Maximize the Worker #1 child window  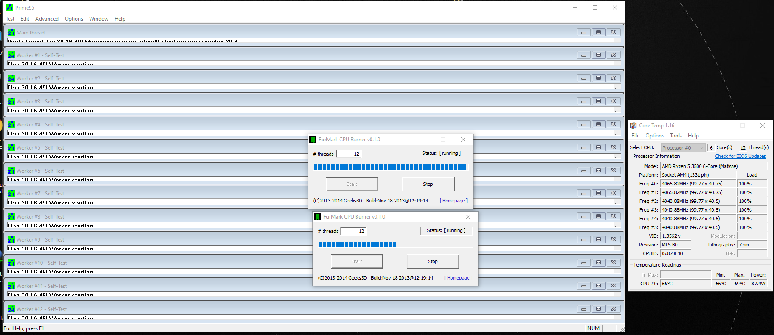coord(598,55)
